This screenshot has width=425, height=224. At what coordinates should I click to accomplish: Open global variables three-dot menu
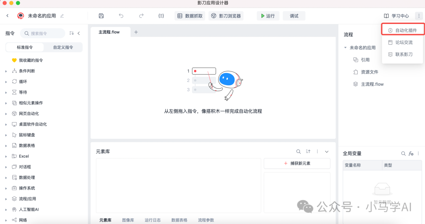pyautogui.click(x=418, y=153)
